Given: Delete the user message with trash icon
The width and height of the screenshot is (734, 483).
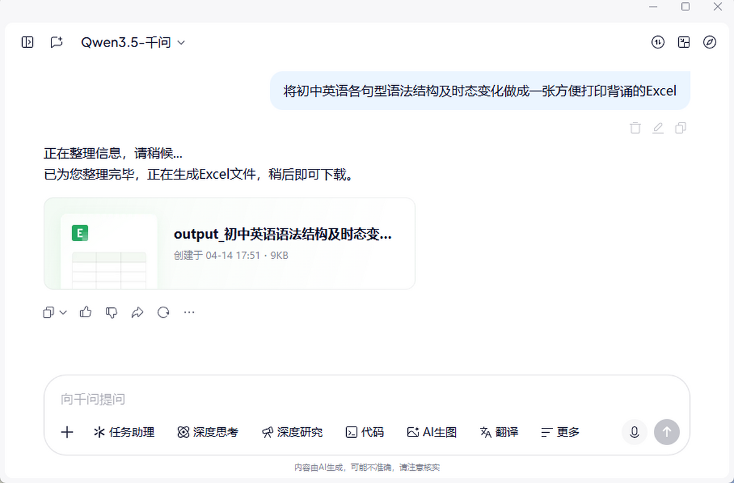Looking at the screenshot, I should click(636, 128).
